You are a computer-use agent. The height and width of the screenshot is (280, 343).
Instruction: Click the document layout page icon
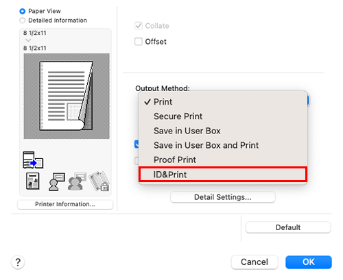(33, 181)
